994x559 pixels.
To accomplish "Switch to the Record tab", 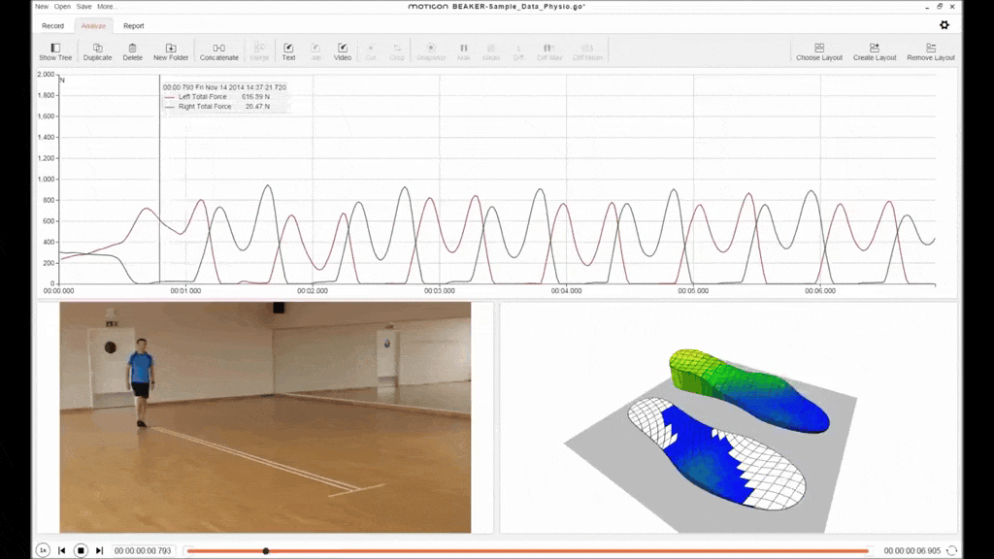I will click(53, 26).
